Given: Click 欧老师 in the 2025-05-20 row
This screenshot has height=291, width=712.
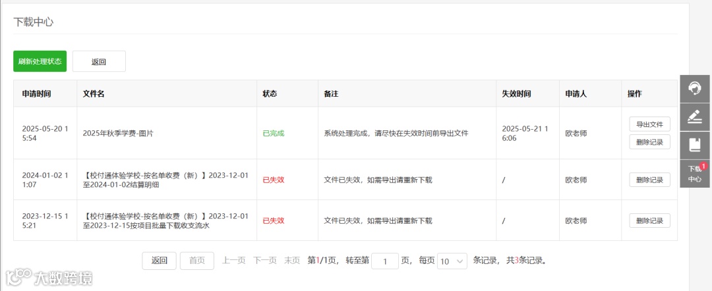Looking at the screenshot, I should pyautogui.click(x=576, y=133).
